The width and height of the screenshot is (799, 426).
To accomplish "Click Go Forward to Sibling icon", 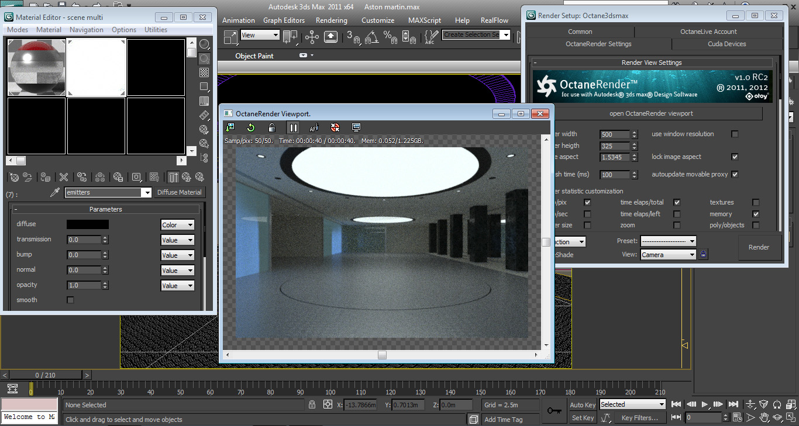I will (x=199, y=177).
